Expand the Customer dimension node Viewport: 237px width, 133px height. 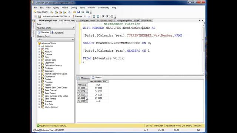tap(39, 54)
